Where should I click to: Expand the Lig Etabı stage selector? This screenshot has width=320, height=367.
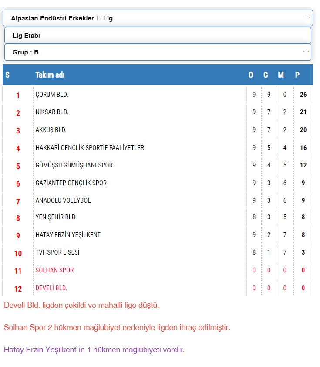(158, 35)
